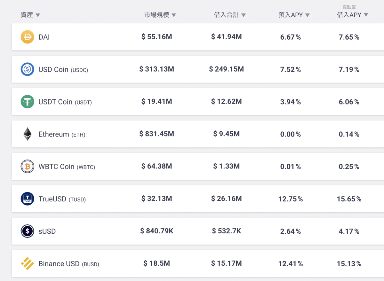This screenshot has width=384, height=281.
Task: Click the USDT Tether icon
Action: tap(28, 102)
